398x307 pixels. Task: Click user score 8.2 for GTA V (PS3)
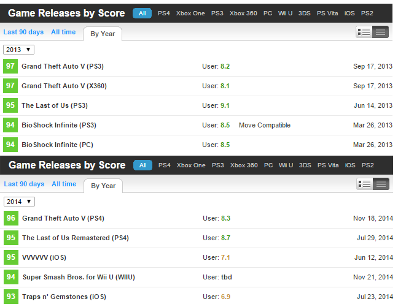coord(225,66)
